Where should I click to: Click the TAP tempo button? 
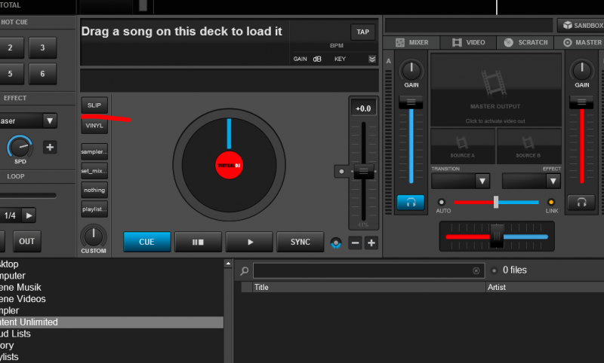pos(362,32)
